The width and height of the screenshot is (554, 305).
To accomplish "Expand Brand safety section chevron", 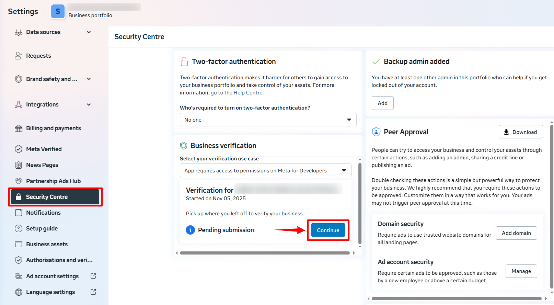I will 89,79.
